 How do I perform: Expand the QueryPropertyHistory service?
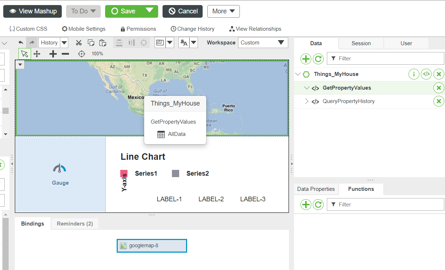click(308, 101)
